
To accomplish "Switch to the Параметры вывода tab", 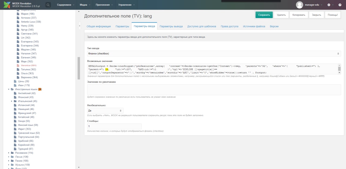I will (171, 26).
